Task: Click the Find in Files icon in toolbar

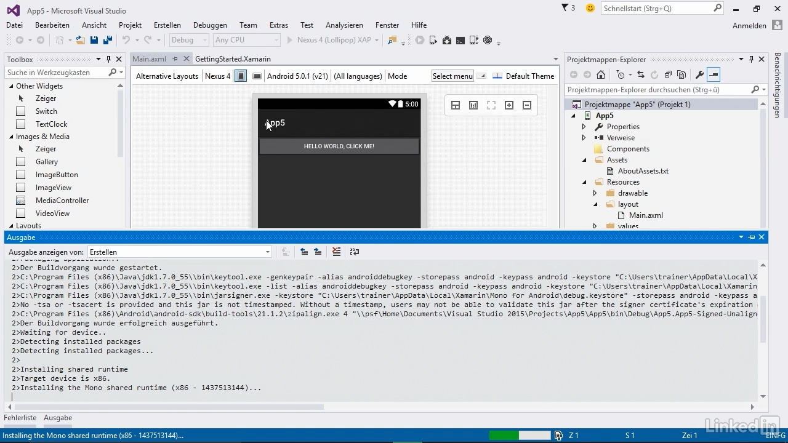Action: coord(392,40)
